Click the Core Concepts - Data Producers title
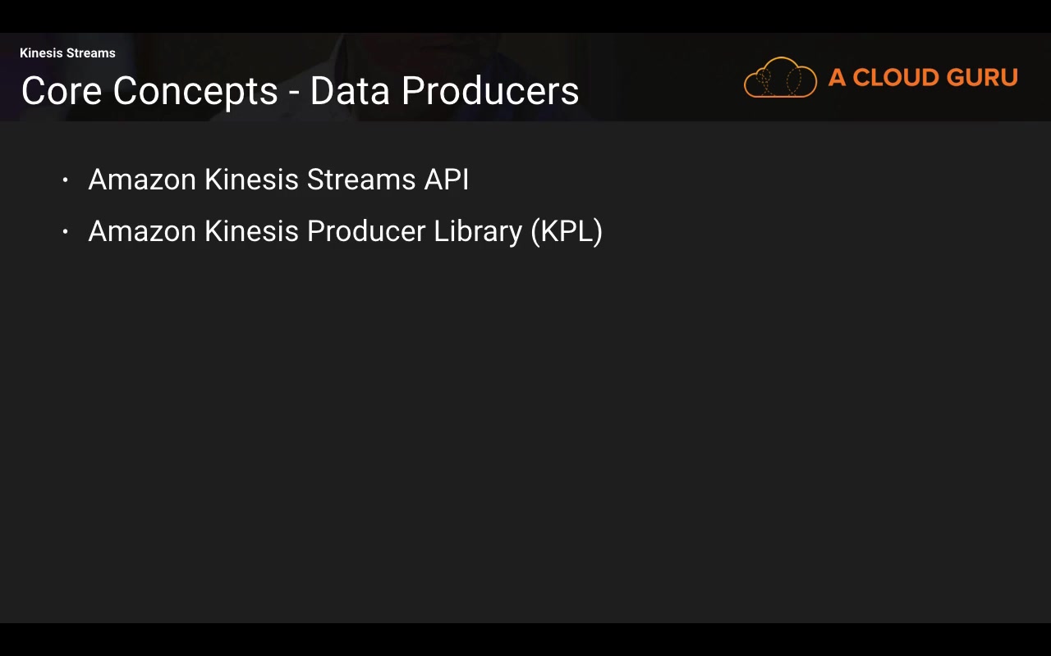This screenshot has width=1051, height=656. click(x=300, y=91)
